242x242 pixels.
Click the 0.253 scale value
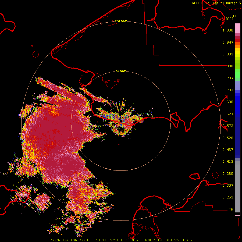(228, 197)
